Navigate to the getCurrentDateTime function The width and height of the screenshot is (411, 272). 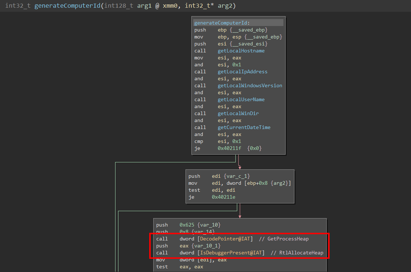(244, 127)
